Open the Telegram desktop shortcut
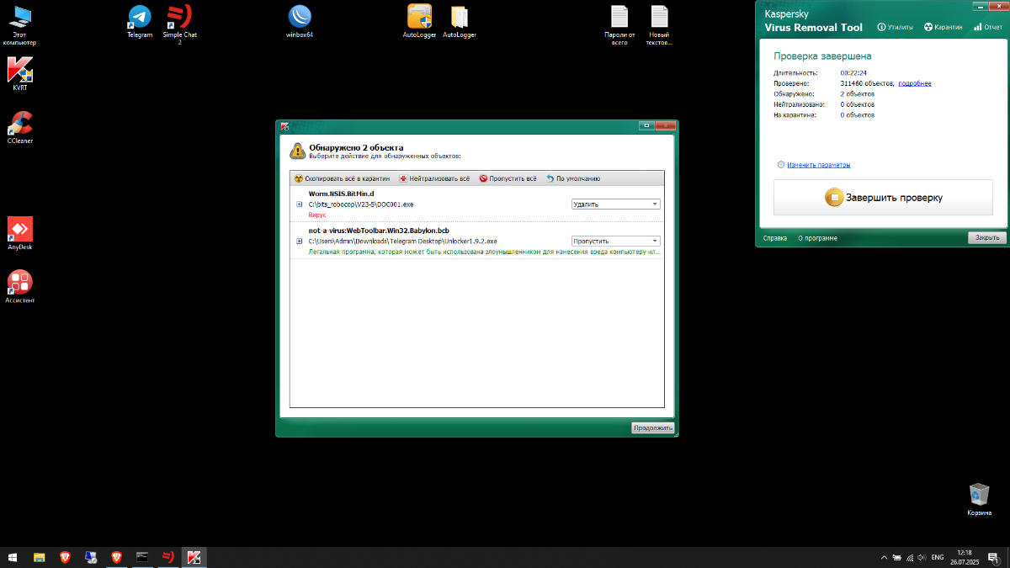This screenshot has width=1010, height=568. 140,21
